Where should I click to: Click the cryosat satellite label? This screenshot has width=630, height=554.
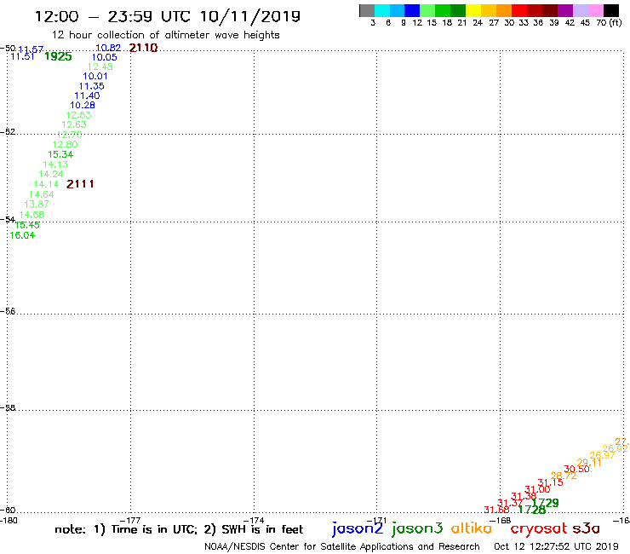click(539, 528)
